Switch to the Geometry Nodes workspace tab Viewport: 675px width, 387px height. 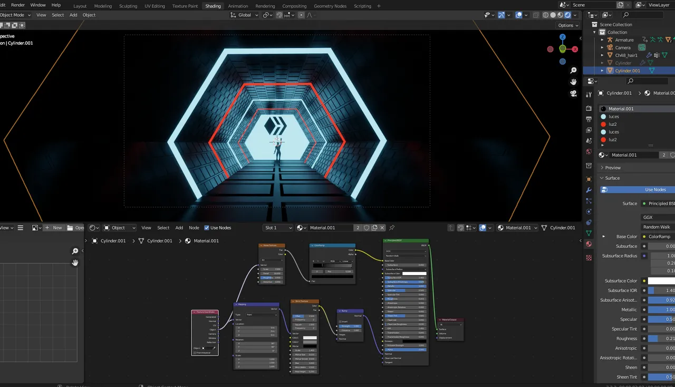tap(330, 6)
